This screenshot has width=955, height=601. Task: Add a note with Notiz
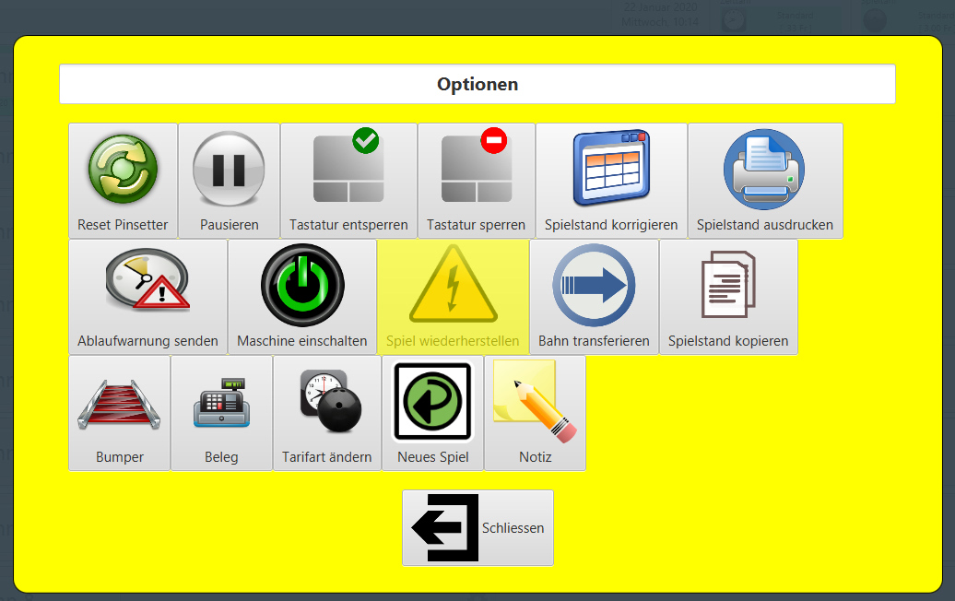tap(535, 413)
